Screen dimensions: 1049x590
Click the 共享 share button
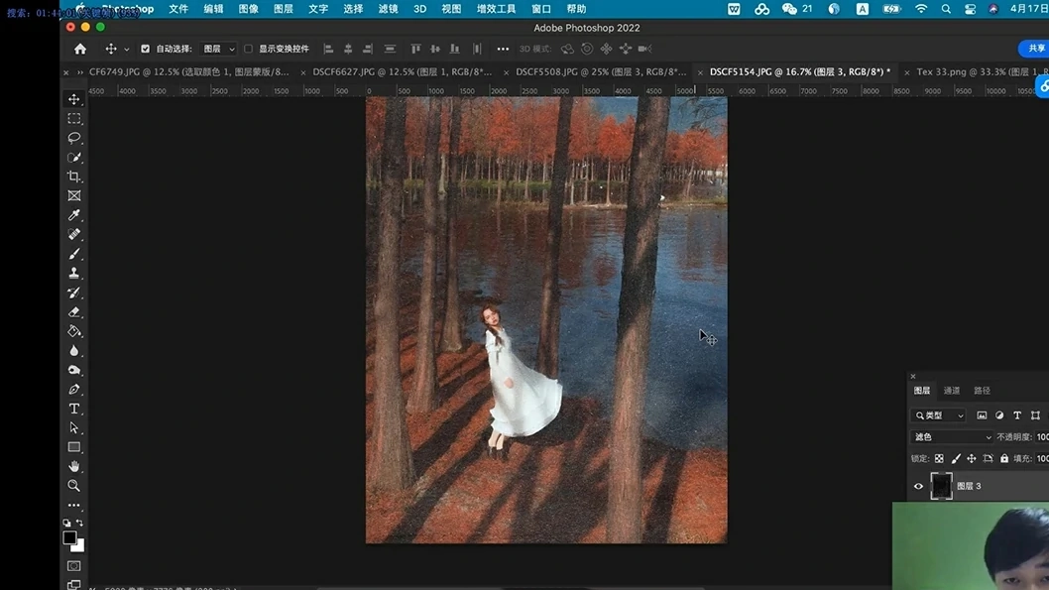click(x=1035, y=49)
